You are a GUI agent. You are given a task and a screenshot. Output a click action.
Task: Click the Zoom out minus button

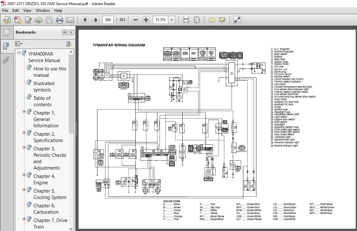135,20
